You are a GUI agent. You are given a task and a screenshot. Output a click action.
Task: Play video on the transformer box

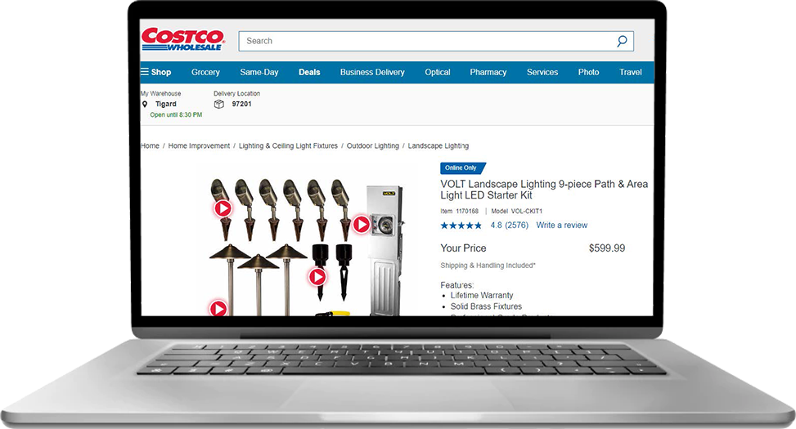(x=362, y=224)
